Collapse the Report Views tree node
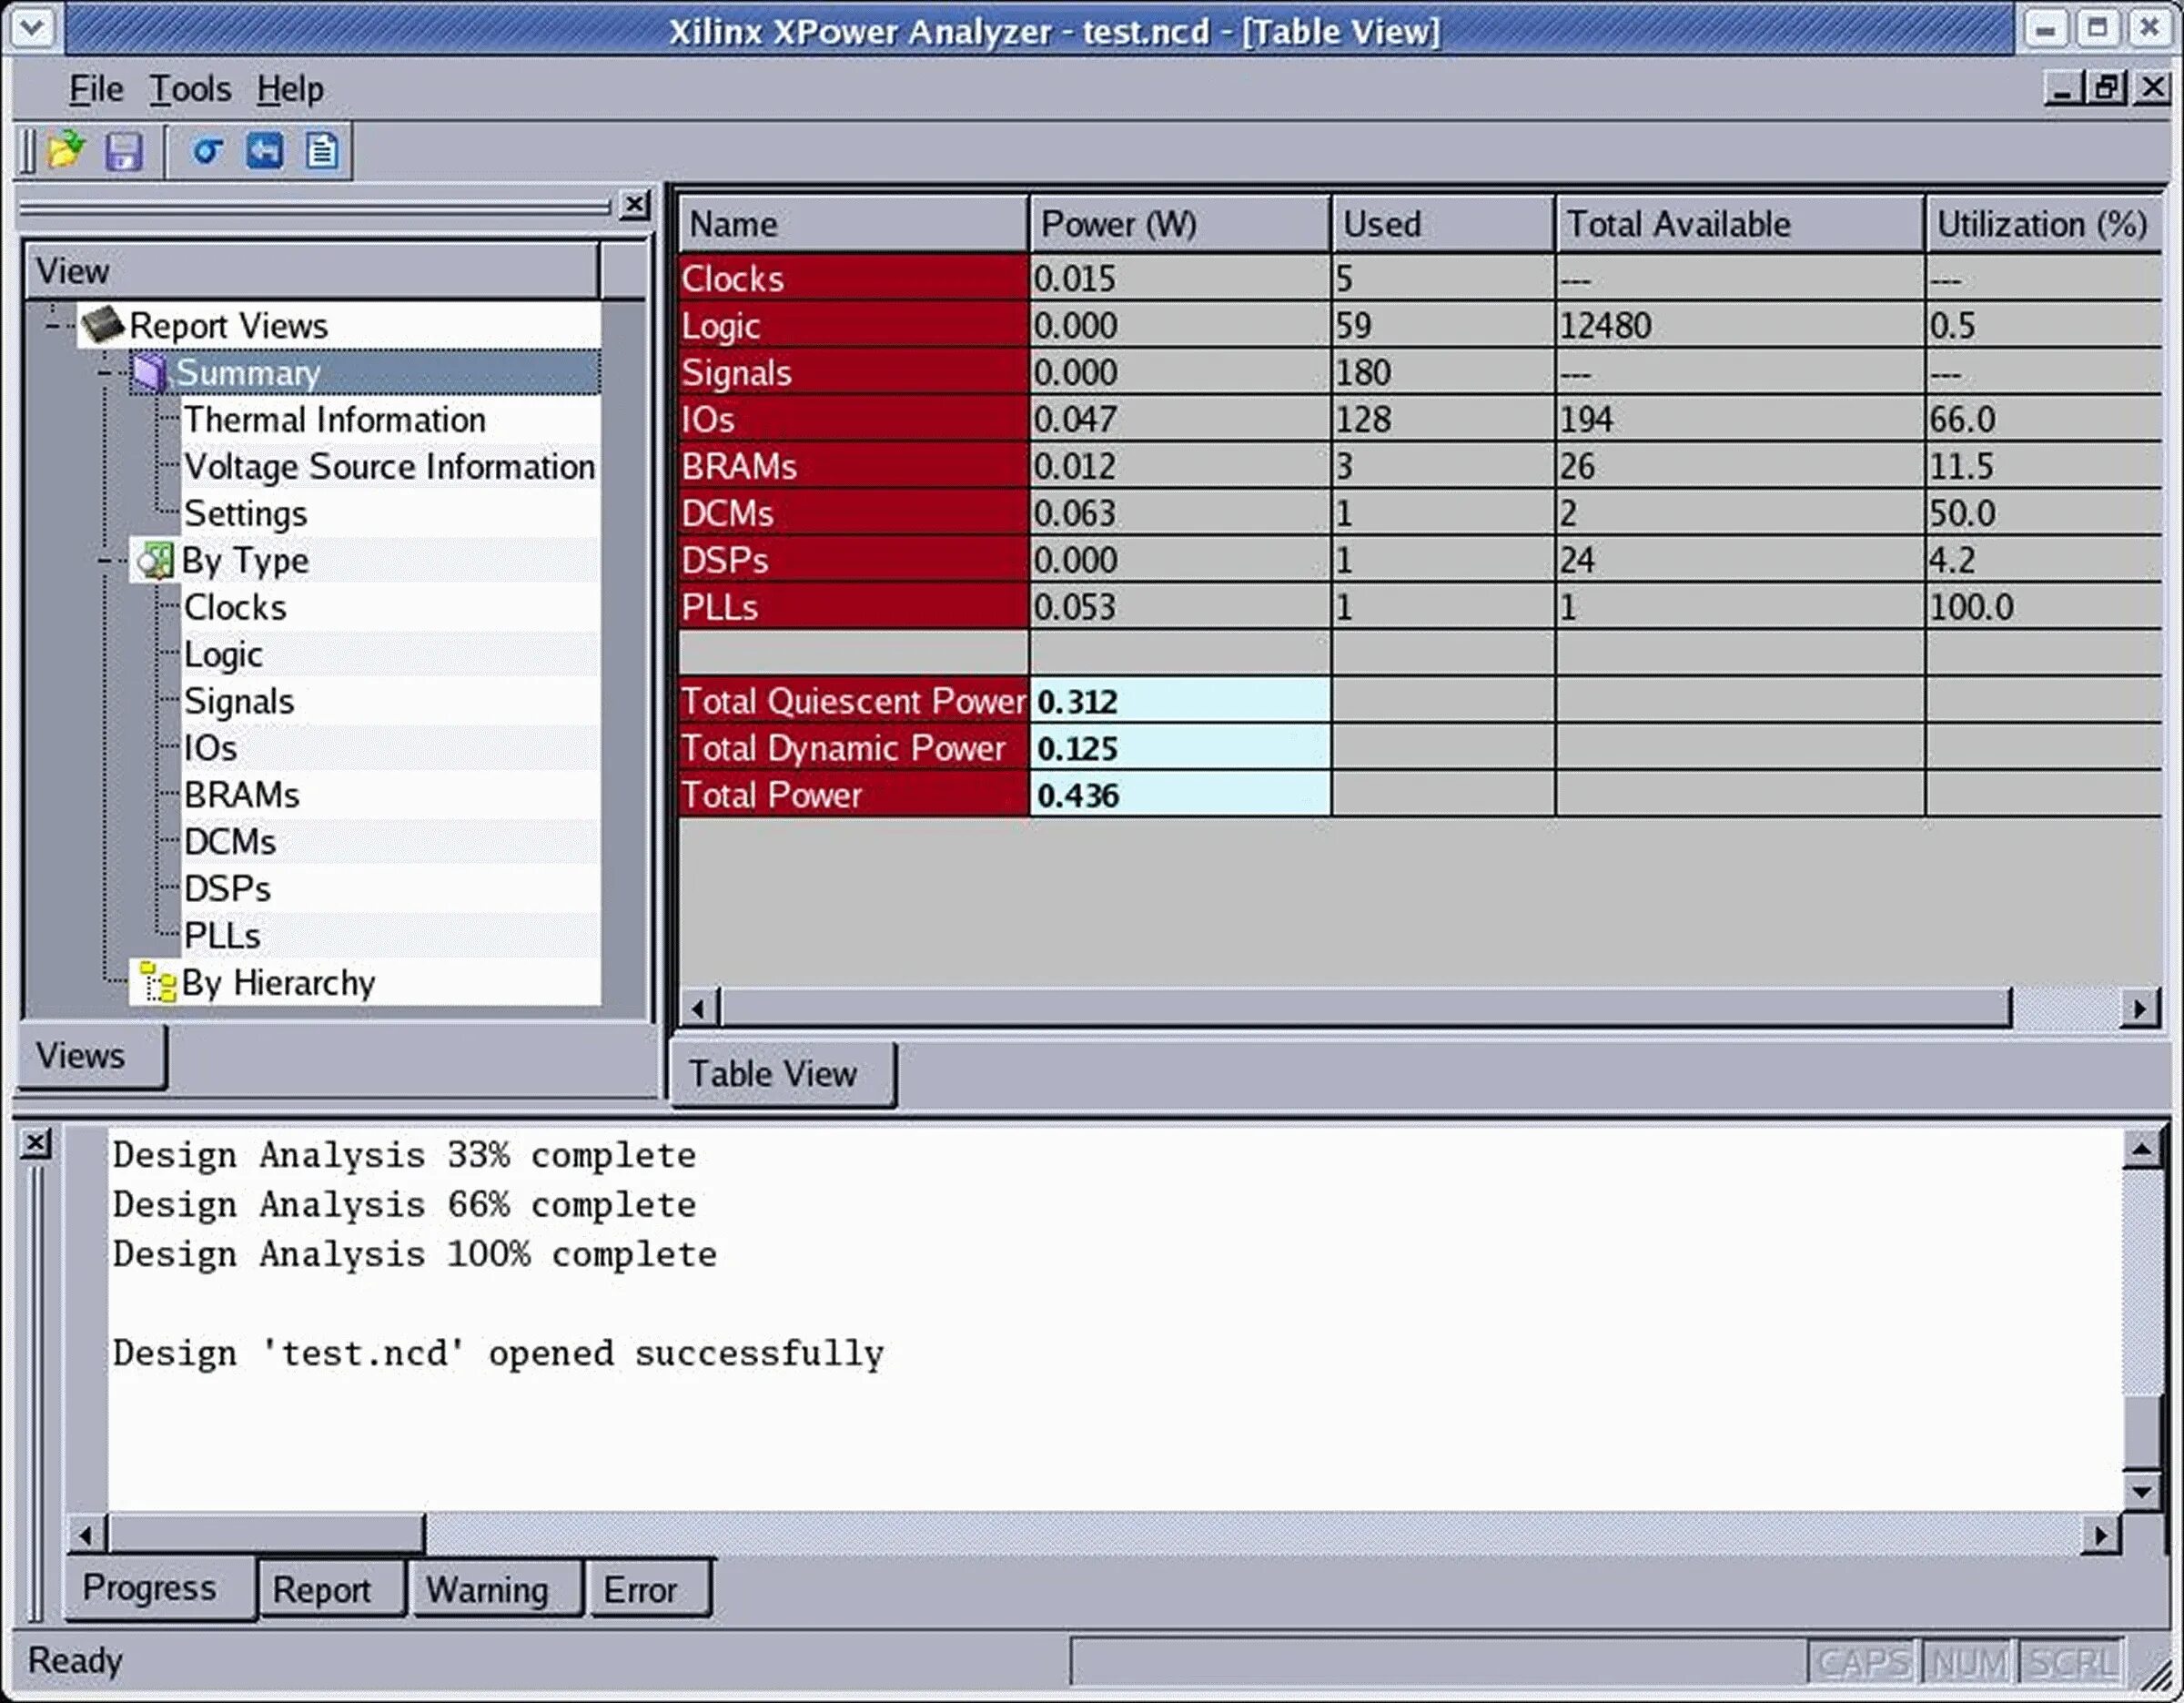 coord(53,325)
